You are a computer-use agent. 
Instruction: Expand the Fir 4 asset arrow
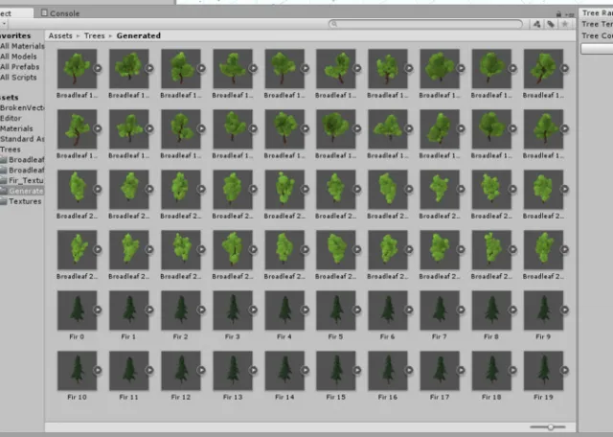point(306,310)
